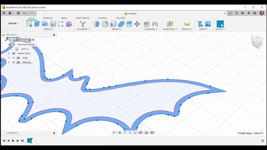
Task: Open the Insert dropdown menu
Action: (x=204, y=29)
